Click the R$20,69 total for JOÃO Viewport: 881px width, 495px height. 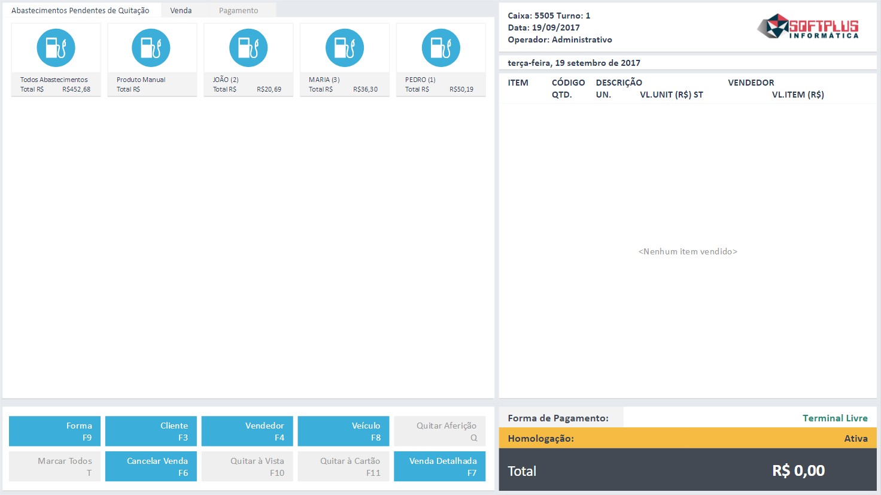(x=269, y=89)
